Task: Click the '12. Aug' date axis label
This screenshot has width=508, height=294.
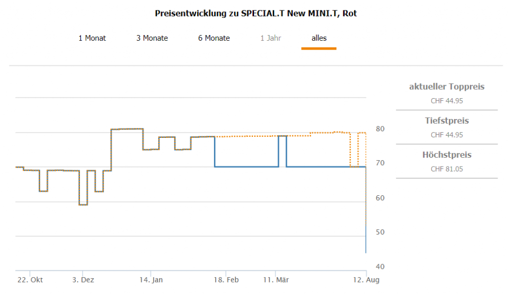Action: pyautogui.click(x=366, y=280)
